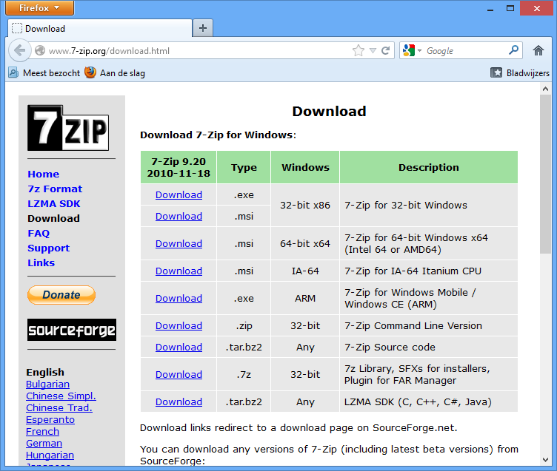
Task: Switch language to Chinese Trad.
Action: click(59, 408)
